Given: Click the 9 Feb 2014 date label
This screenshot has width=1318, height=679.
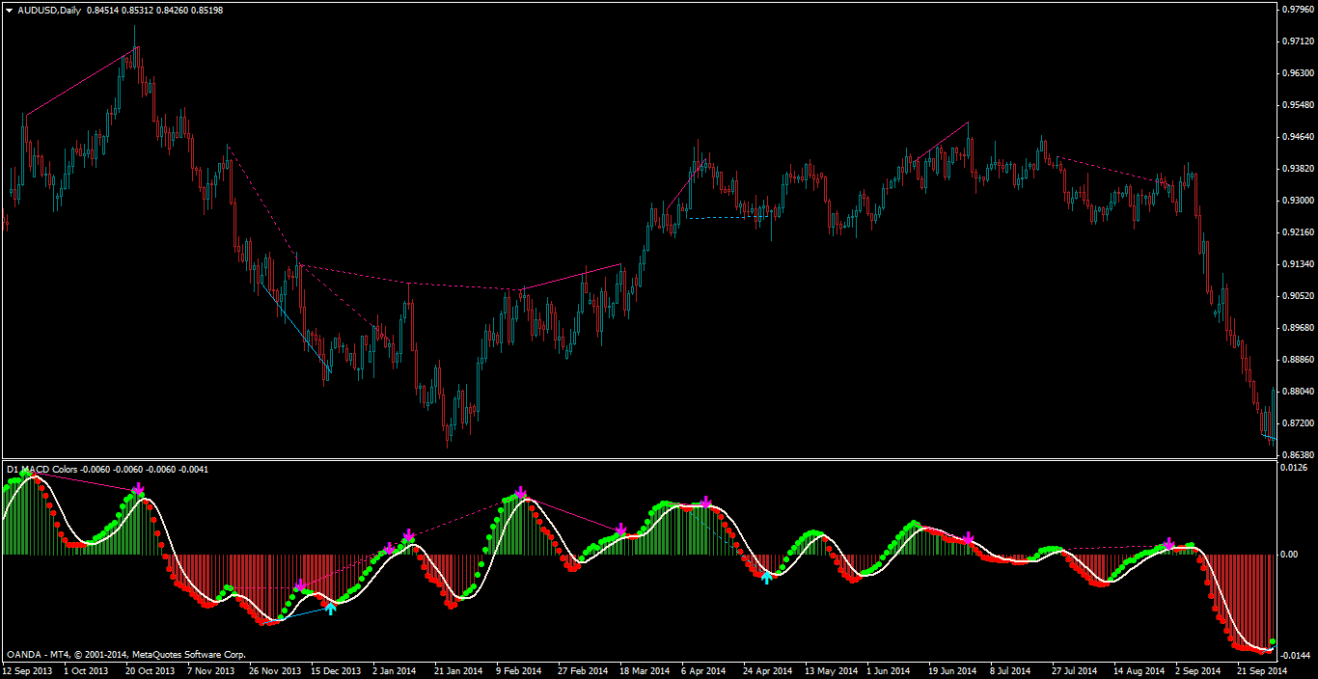Looking at the screenshot, I should click(520, 670).
